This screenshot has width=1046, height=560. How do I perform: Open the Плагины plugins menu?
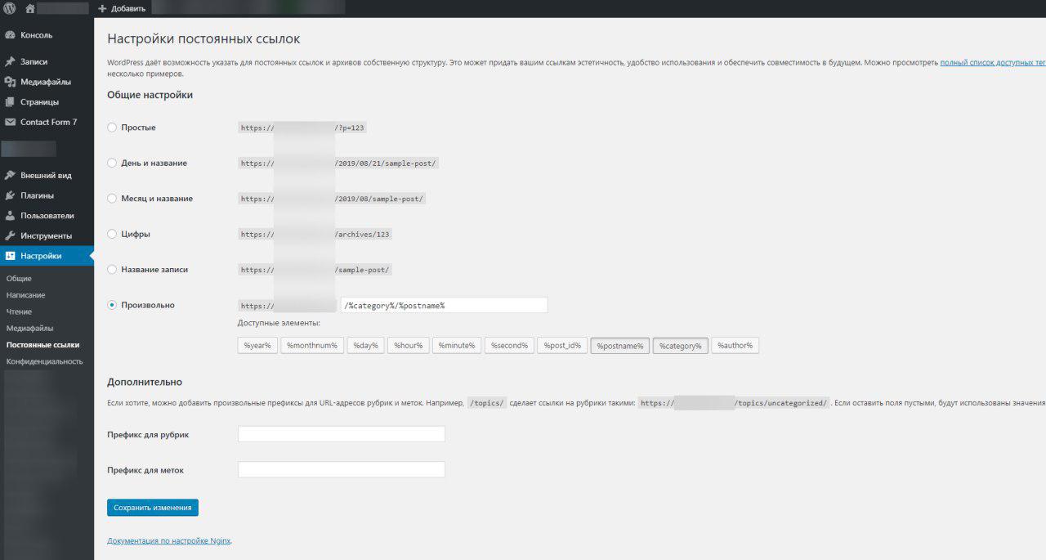tap(37, 195)
